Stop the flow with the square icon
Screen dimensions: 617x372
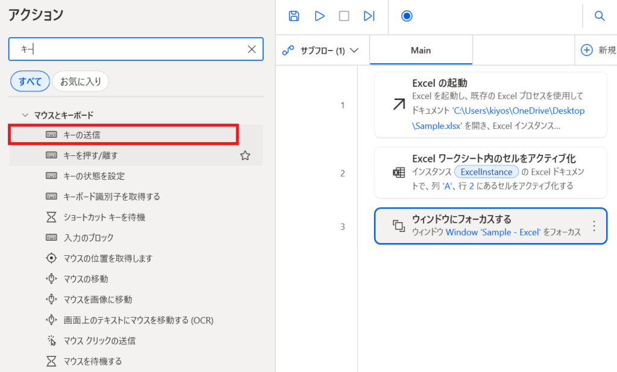point(344,16)
